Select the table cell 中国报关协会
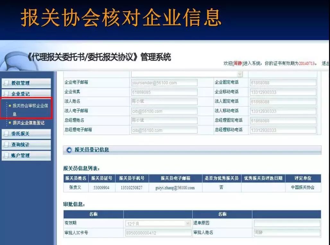This screenshot has height=245, width=330. (x=303, y=187)
